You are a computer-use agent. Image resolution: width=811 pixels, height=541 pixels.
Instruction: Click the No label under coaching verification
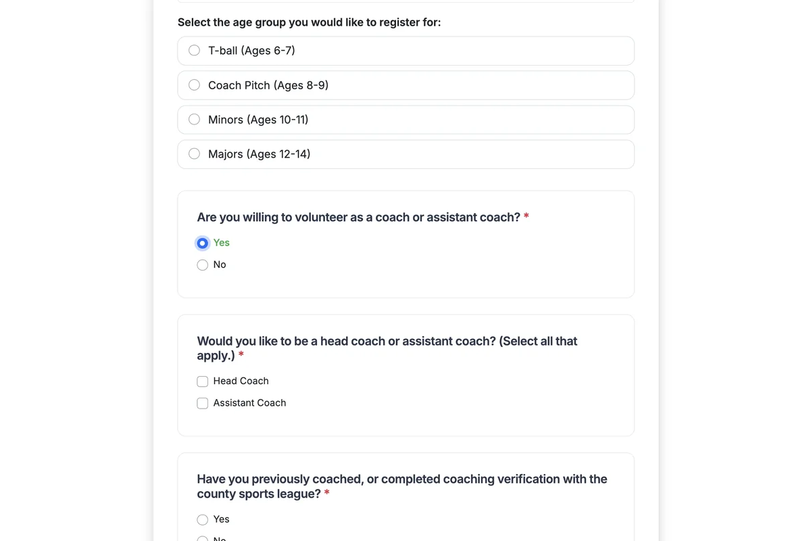pyautogui.click(x=219, y=539)
